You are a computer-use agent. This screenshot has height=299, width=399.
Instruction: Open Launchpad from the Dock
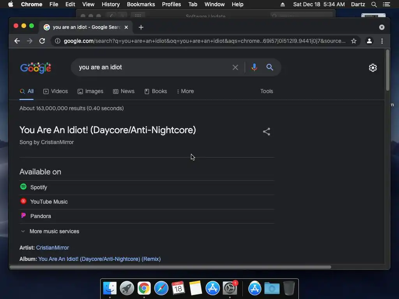tap(127, 288)
